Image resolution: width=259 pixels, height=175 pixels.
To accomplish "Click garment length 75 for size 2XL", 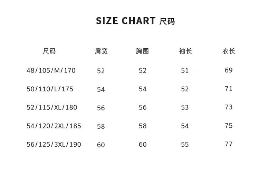I will 229,126.
